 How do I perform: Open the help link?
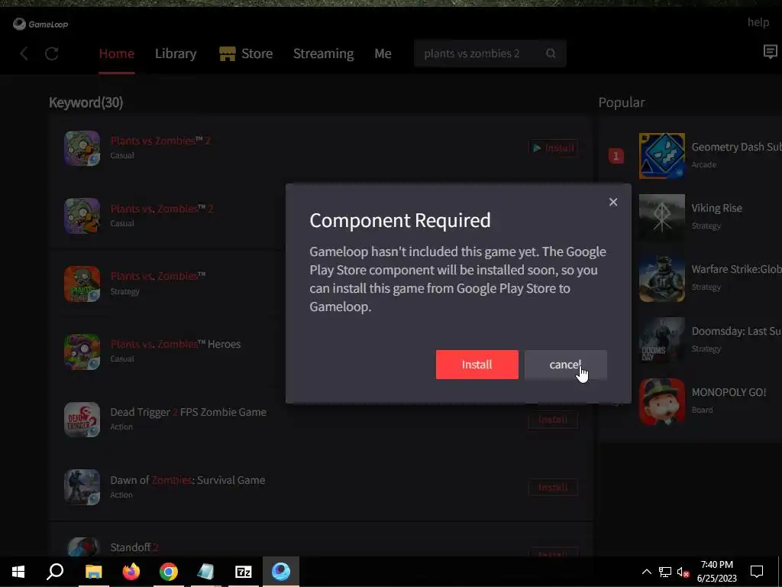tap(758, 22)
